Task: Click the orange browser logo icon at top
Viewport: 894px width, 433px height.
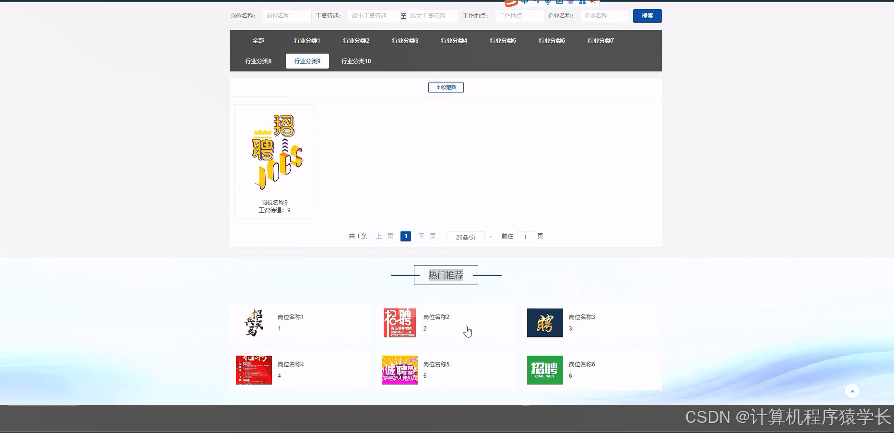Action: 511,3
